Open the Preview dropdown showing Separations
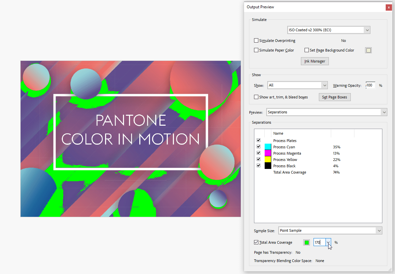This screenshot has width=395, height=274. (x=327, y=112)
